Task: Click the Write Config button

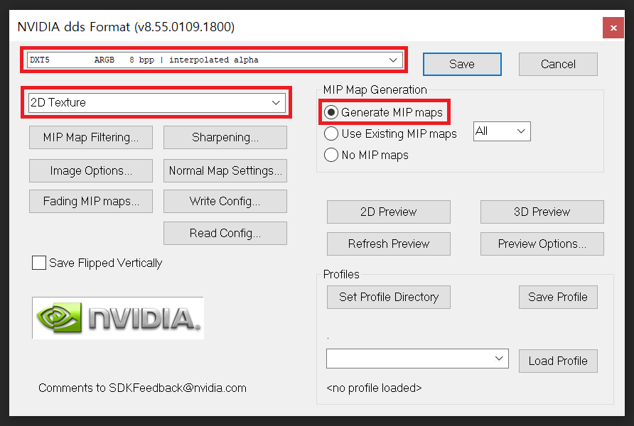Action: click(x=225, y=201)
